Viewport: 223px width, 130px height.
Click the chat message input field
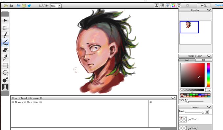pyautogui.click(x=85, y=129)
